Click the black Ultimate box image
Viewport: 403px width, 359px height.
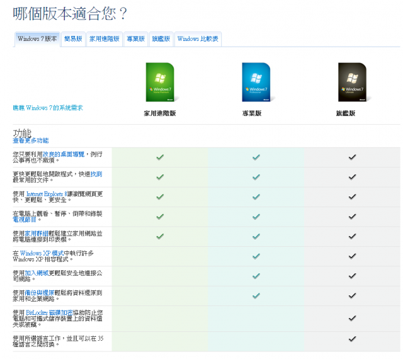[x=353, y=82]
